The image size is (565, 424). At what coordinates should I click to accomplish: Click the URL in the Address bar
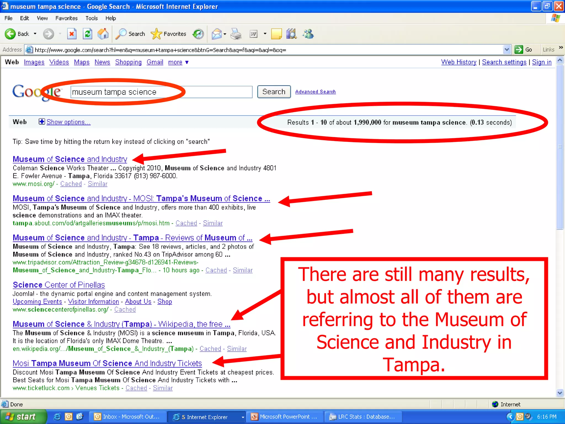click(x=160, y=50)
